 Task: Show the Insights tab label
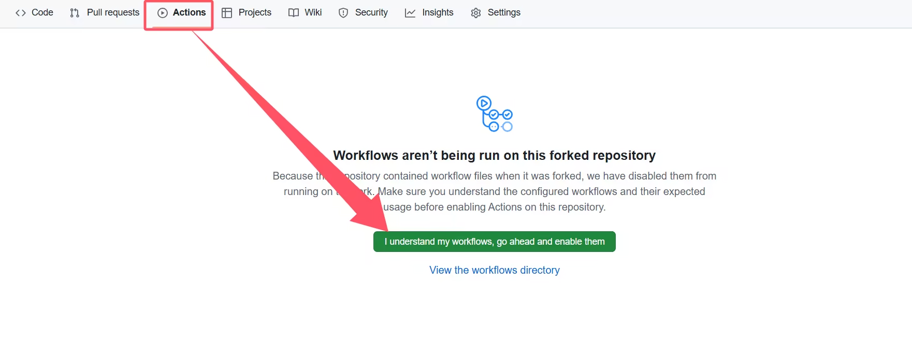pyautogui.click(x=438, y=12)
